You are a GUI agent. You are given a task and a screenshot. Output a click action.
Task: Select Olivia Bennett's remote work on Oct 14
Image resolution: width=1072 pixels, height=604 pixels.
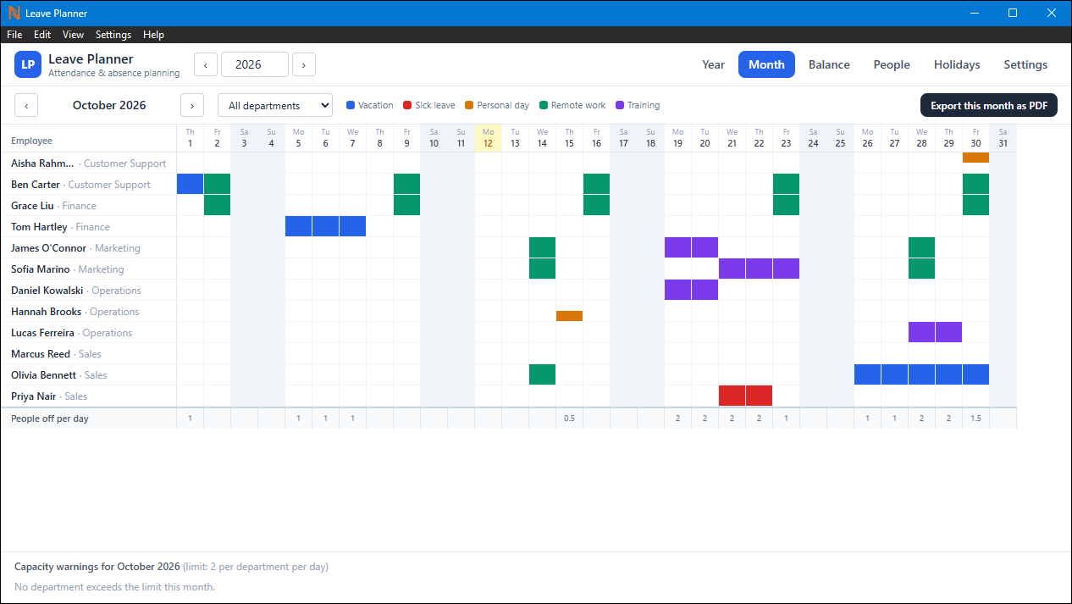[543, 374]
